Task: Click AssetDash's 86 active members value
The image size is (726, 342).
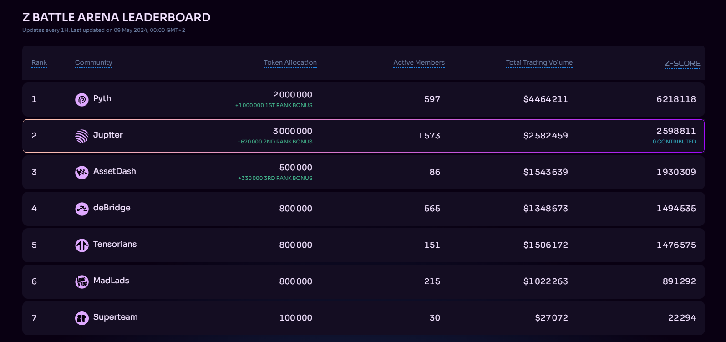Action: point(435,172)
